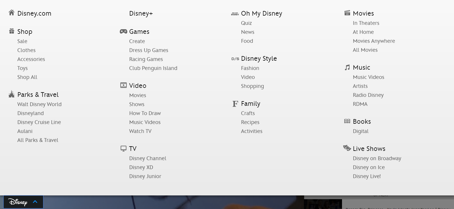
Task: Click the Video filmstrip icon
Action: pos(124,85)
